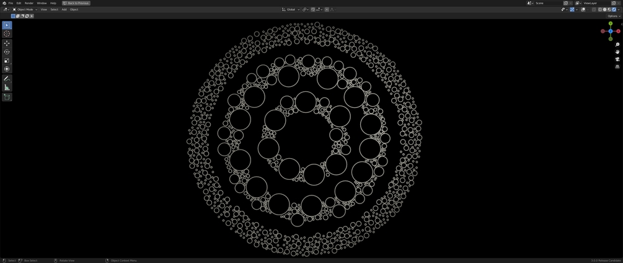
Task: Select the Measure ruler tool
Action: point(7,87)
